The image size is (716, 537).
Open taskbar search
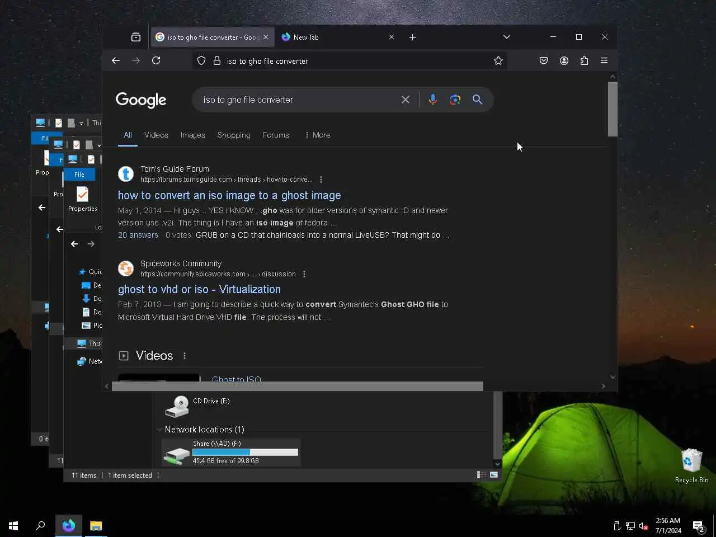click(x=40, y=526)
